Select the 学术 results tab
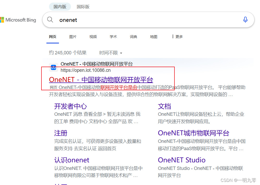The image size is (260, 185). pyautogui.click(x=113, y=37)
